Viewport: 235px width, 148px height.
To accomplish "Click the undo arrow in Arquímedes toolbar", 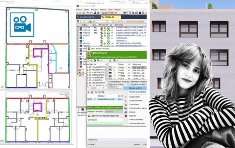I will click(88, 13).
